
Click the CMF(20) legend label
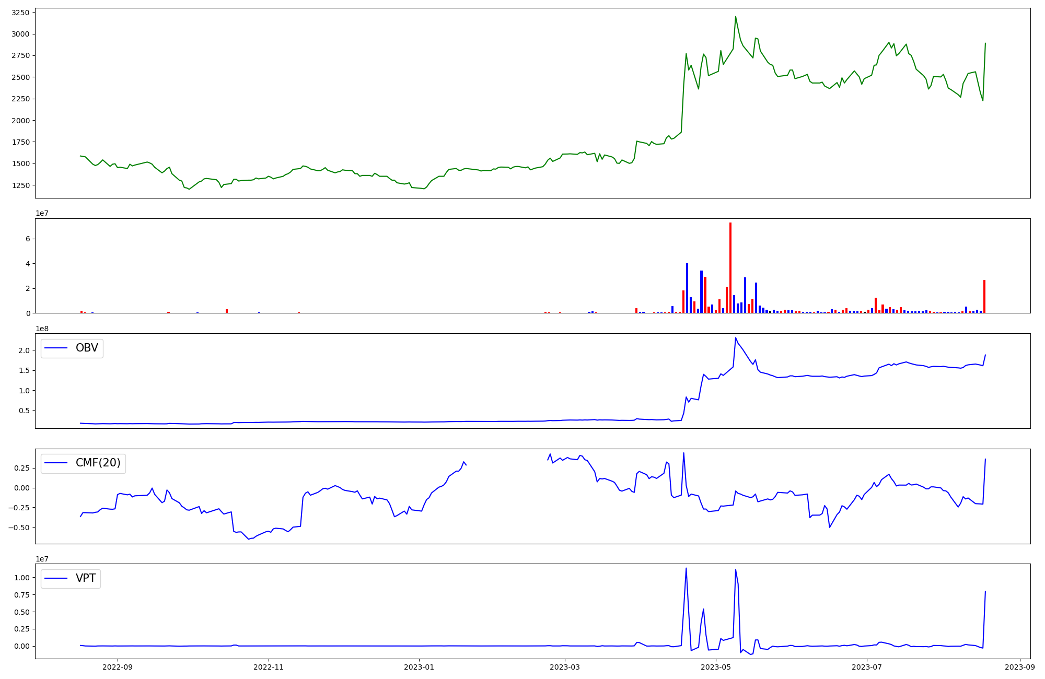point(98,463)
